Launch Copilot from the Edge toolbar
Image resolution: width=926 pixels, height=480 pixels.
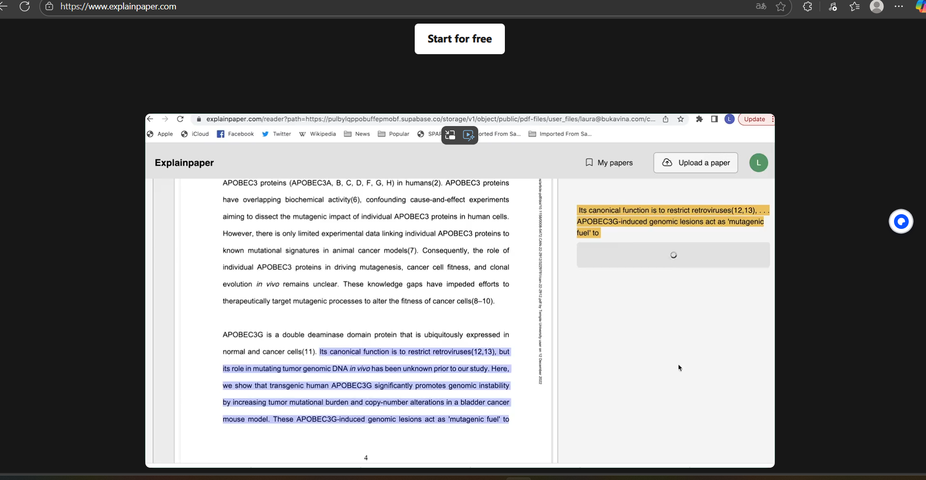920,6
